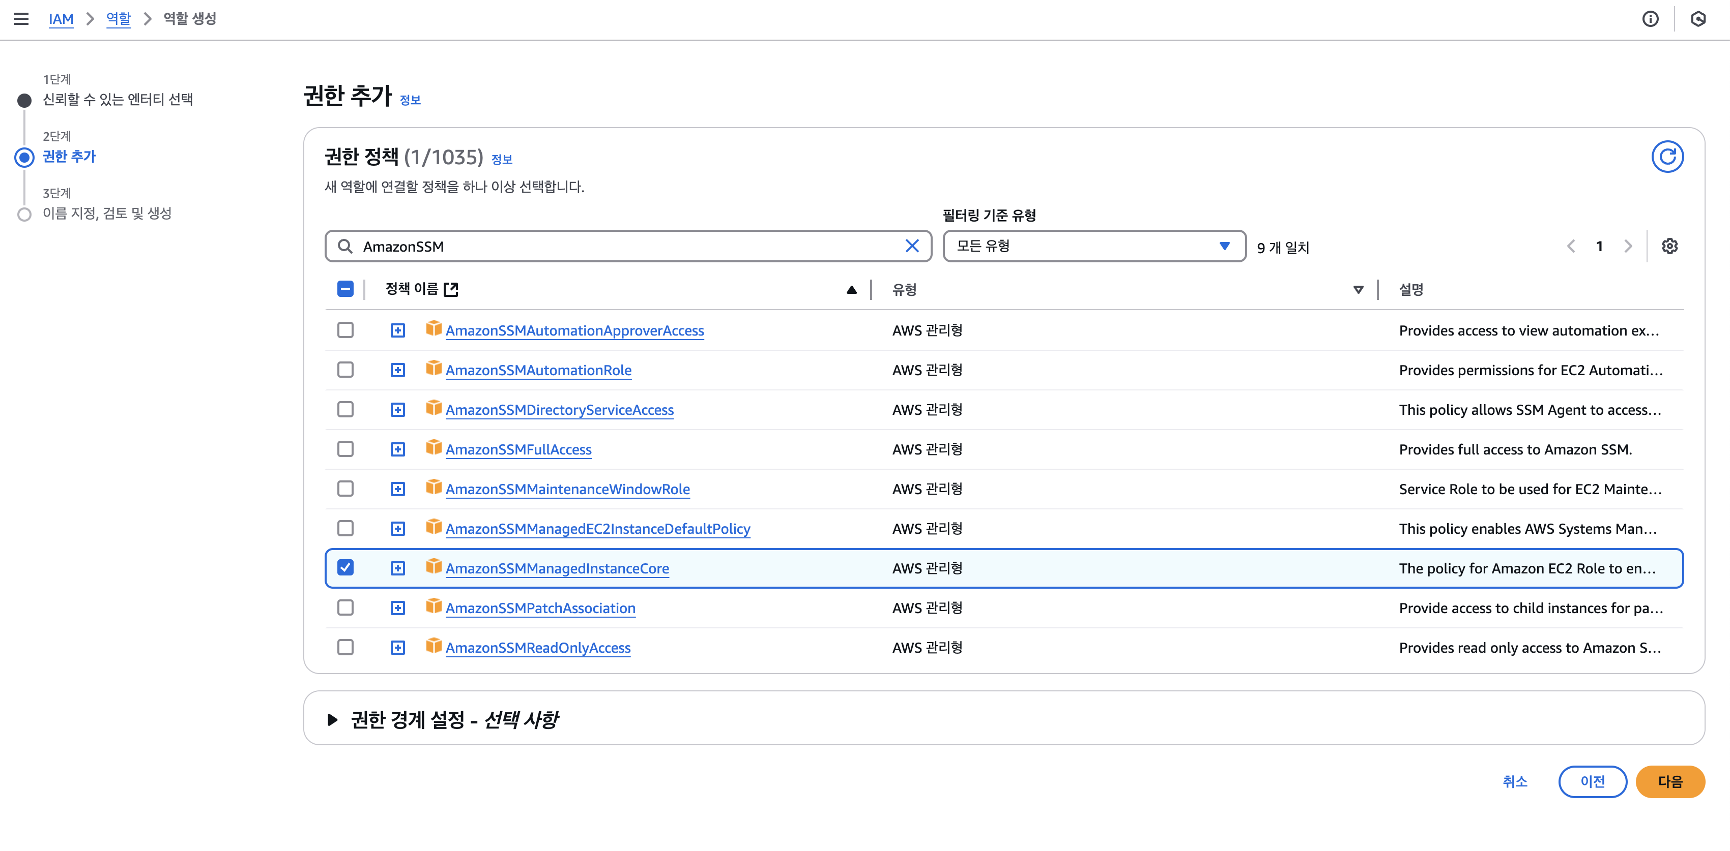Open the AmazonSSMPatchAssociation policy link
1730x851 pixels.
540,608
